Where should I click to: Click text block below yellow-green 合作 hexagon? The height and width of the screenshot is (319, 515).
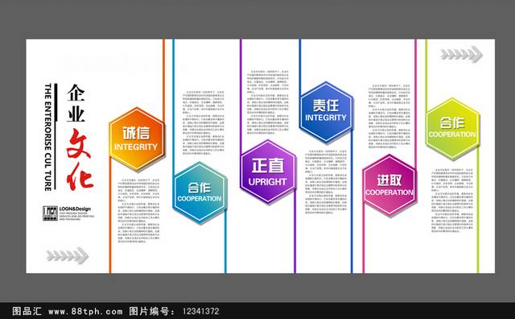click(452, 201)
